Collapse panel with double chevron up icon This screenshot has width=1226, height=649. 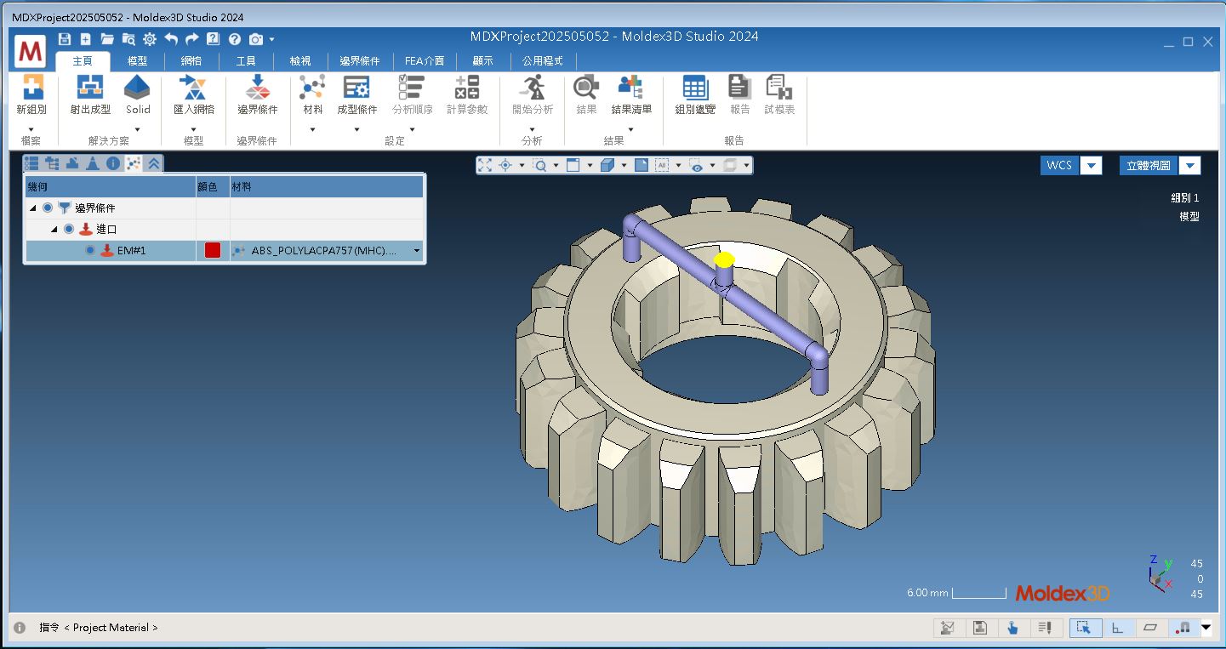(x=154, y=163)
